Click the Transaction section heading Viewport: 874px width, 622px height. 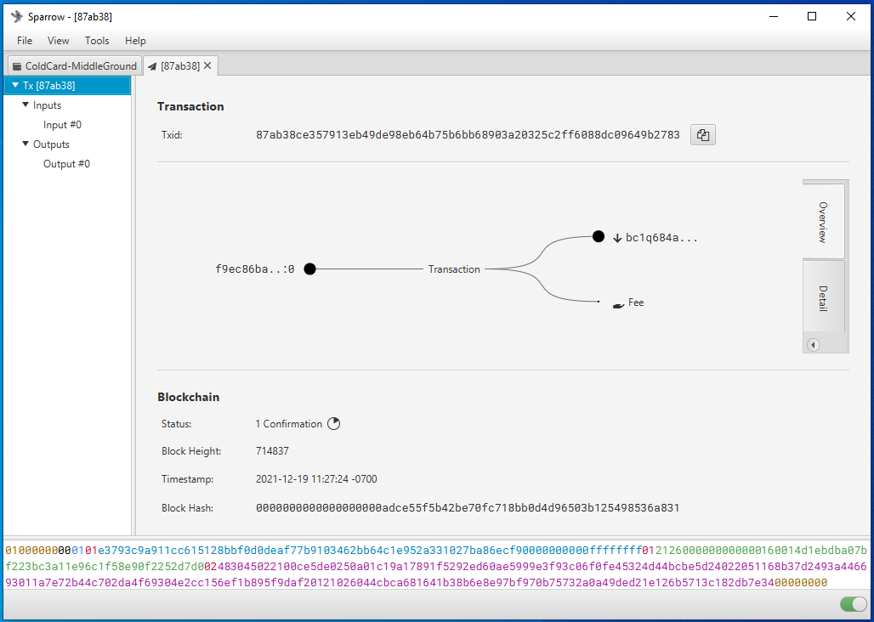190,106
